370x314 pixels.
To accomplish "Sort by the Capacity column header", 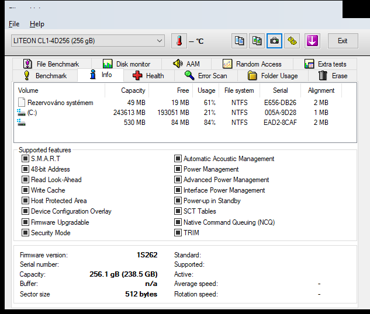I will [x=127, y=90].
